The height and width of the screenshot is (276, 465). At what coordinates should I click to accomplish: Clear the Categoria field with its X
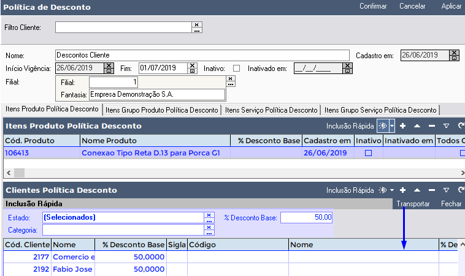tap(209, 227)
